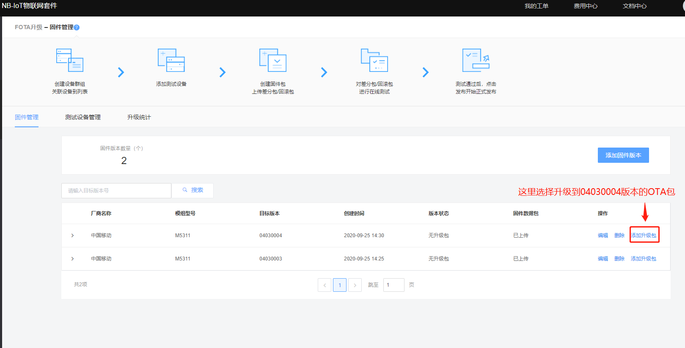Click the 创建固件包 step icon
This screenshot has height=348, width=685.
(x=273, y=60)
